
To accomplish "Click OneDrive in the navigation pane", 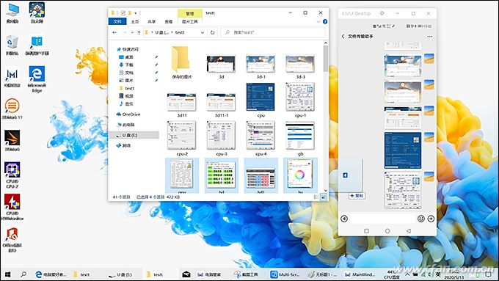I will click(x=131, y=114).
